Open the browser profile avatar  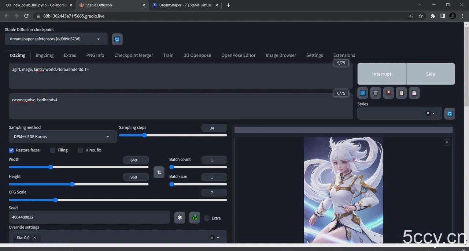(x=453, y=16)
